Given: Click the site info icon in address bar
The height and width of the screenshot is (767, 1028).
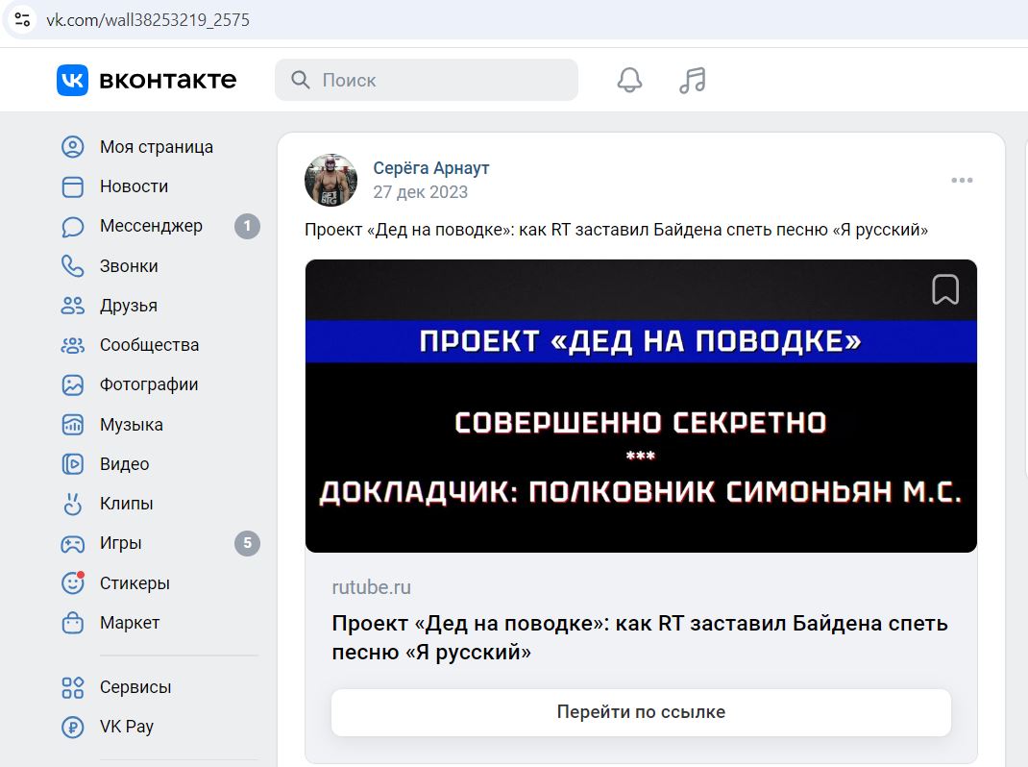Looking at the screenshot, I should pyautogui.click(x=22, y=19).
